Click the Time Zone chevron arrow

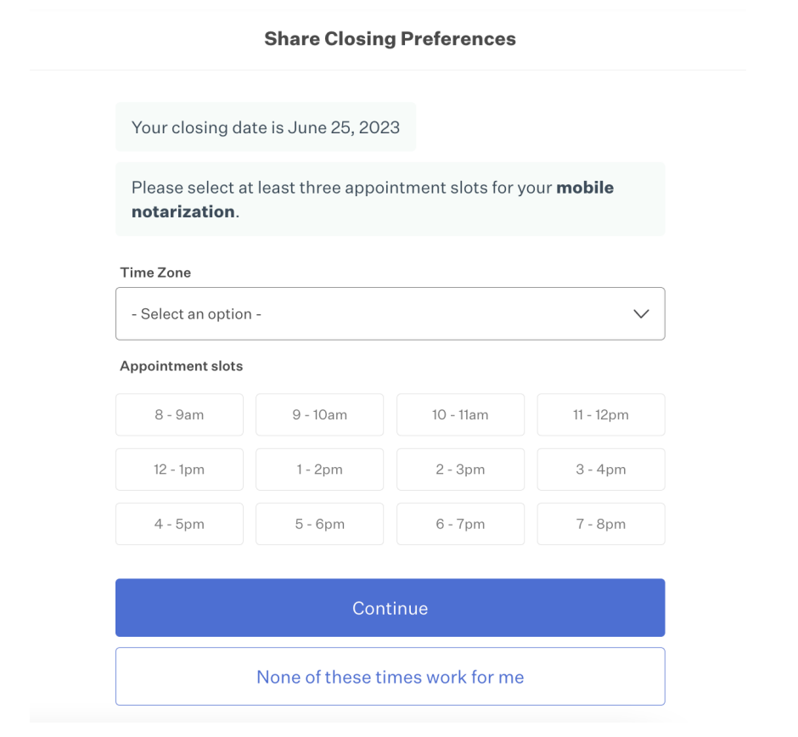tap(641, 314)
